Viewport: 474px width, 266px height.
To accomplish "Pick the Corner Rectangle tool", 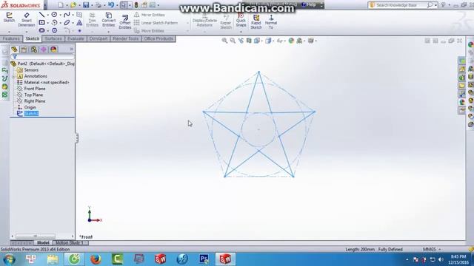I will pyautogui.click(x=41, y=23).
